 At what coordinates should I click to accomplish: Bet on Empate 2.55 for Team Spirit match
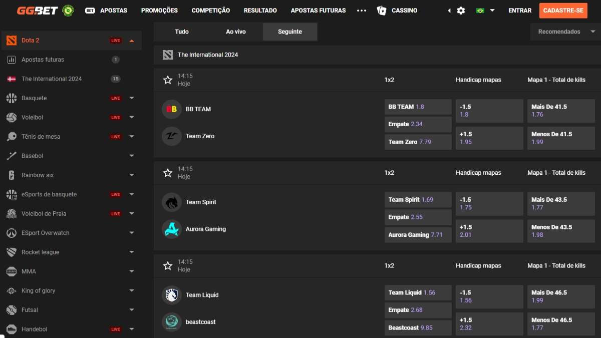point(418,217)
